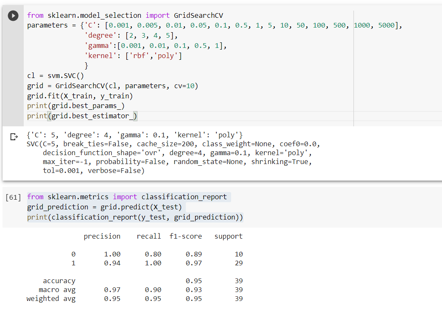This screenshot has width=442, height=309.
Task: Click the decision_function_shape='ovr' output line
Action: tap(177, 153)
